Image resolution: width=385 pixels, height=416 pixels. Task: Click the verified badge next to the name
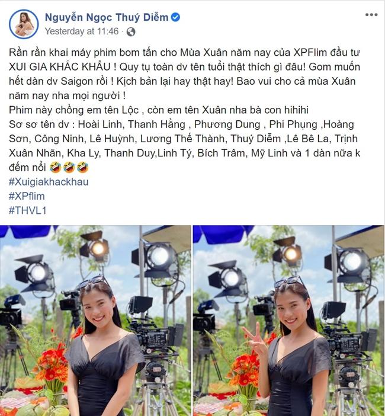(175, 17)
